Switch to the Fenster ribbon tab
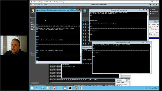Screen dimensions: 162x91 tap(81, 7)
